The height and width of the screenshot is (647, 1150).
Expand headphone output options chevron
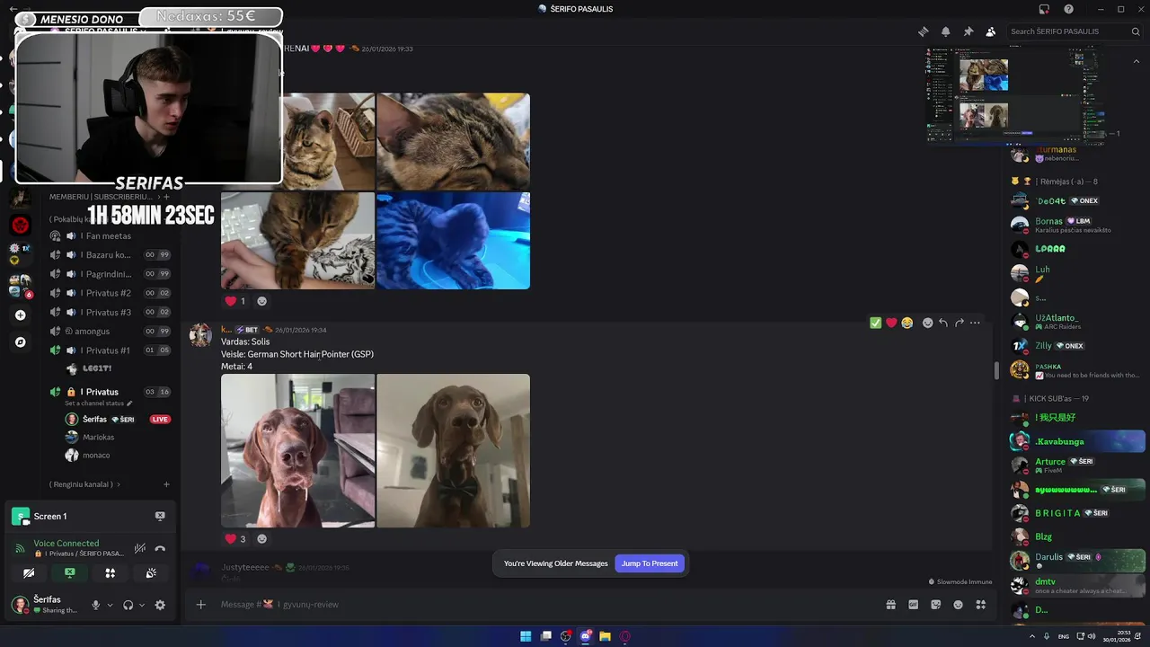click(142, 605)
